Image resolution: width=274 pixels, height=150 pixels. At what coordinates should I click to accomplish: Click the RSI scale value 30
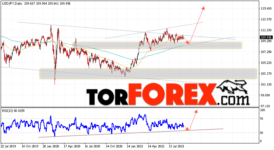tap(262, 133)
